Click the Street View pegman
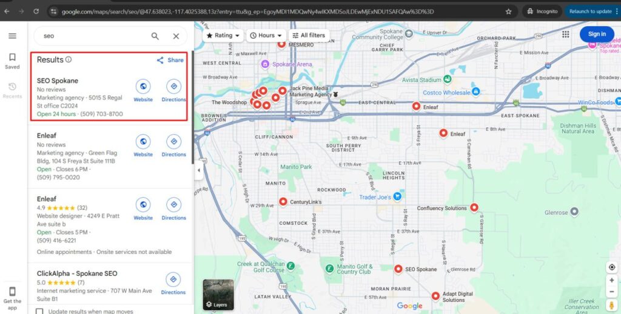This screenshot has width=621, height=314. point(612,305)
